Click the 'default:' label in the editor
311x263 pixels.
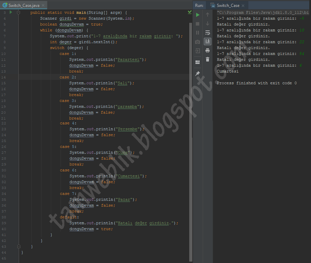[70, 217]
